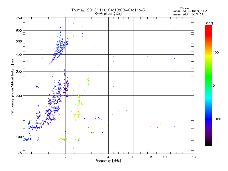Click the 'Phases' header text
228x171 pixels.
184,8
